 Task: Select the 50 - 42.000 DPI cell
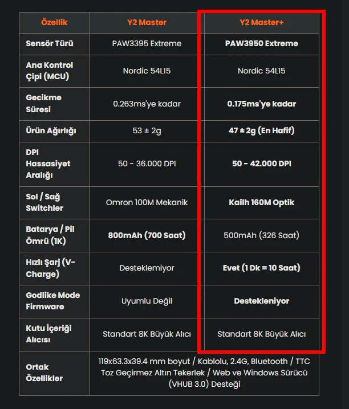click(x=262, y=163)
